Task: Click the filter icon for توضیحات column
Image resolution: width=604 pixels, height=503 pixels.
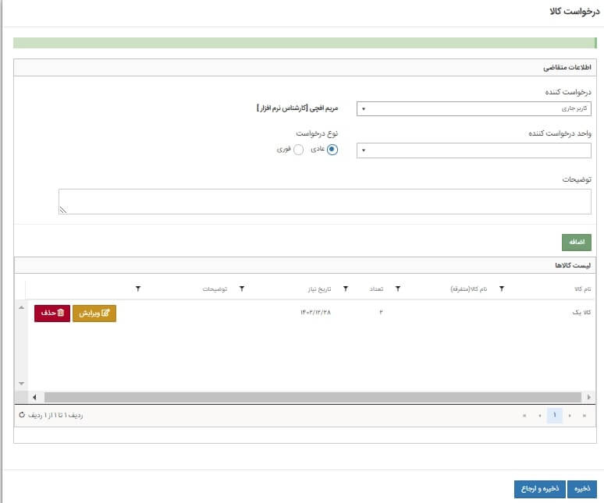Action: pyautogui.click(x=138, y=289)
